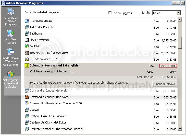Click the Black & White 2 icon
This screenshot has height=135, width=186.
(x=27, y=40)
